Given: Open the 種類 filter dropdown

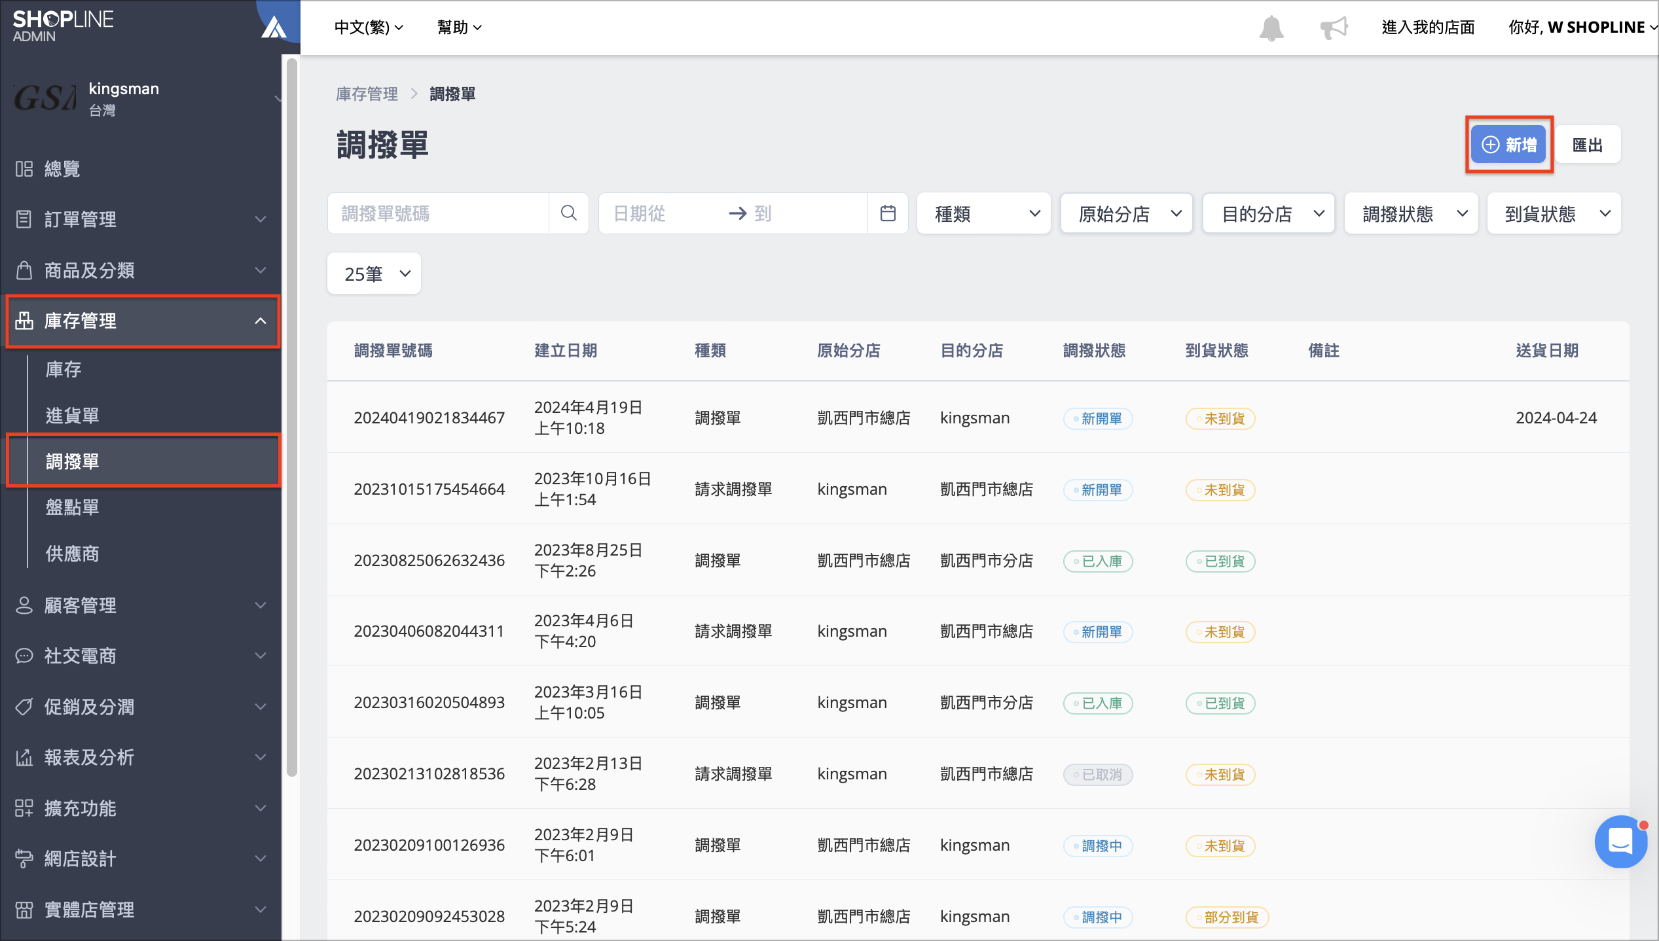Looking at the screenshot, I should tap(984, 213).
